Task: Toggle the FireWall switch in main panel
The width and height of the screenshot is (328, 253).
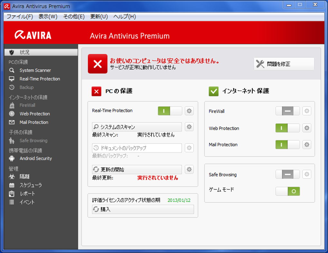Action: [x=287, y=111]
